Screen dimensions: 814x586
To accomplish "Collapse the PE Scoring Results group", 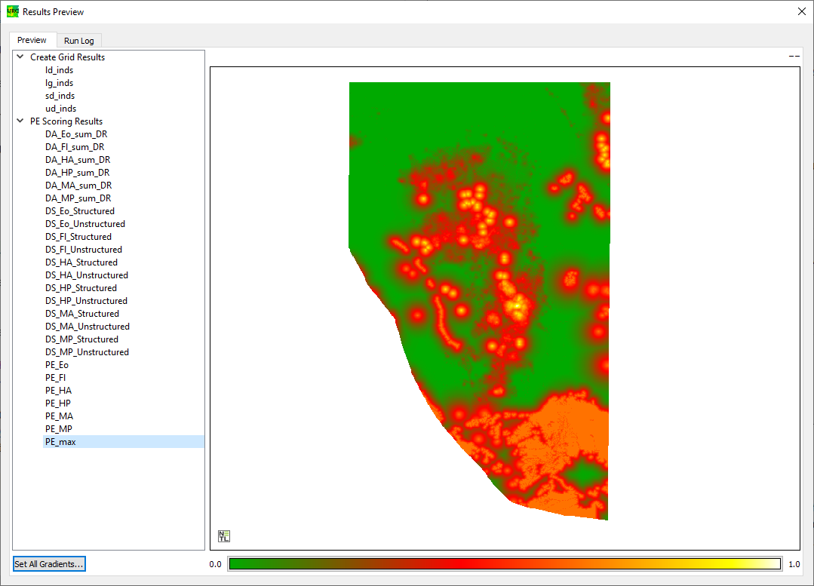I will tap(20, 121).
